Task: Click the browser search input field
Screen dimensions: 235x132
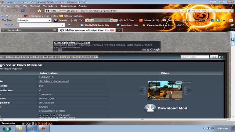Action: [212, 11]
